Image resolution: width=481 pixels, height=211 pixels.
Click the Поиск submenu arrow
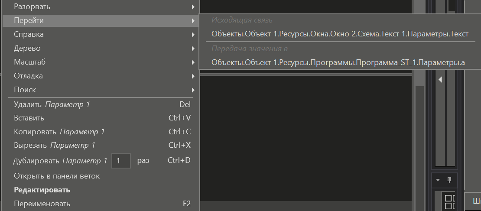(193, 90)
